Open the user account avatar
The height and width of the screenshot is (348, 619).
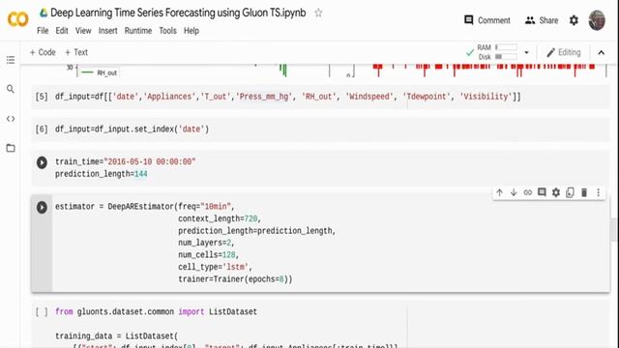coord(597,20)
